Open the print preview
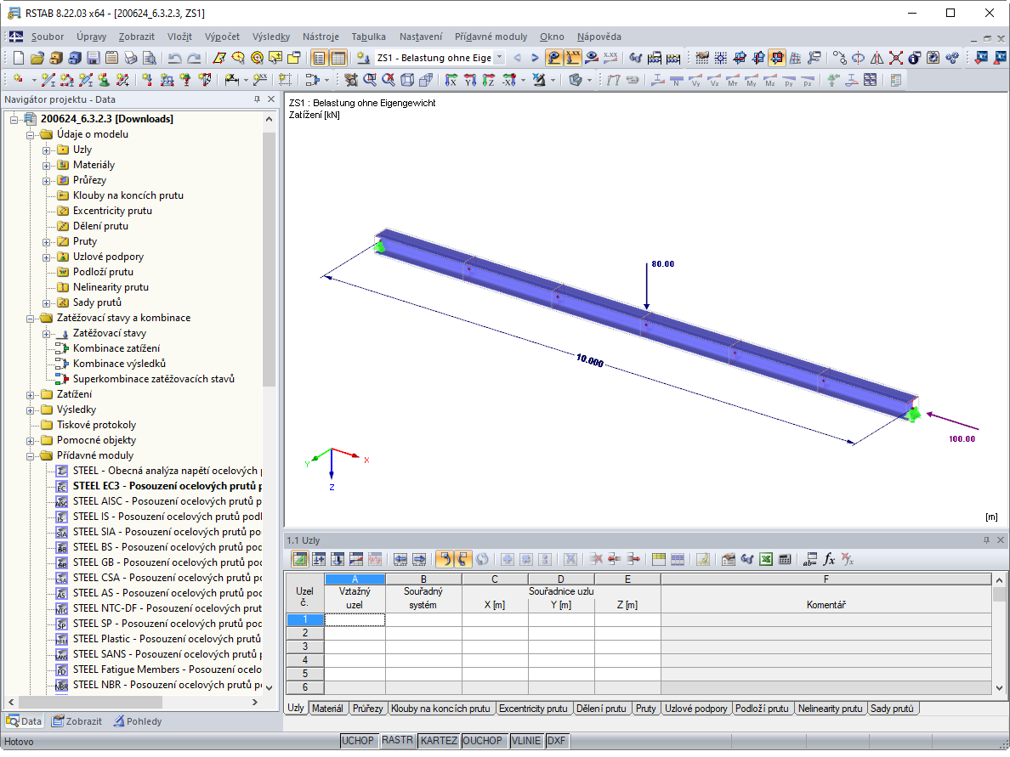Image resolution: width=1010 pixels, height=757 pixels. click(150, 58)
